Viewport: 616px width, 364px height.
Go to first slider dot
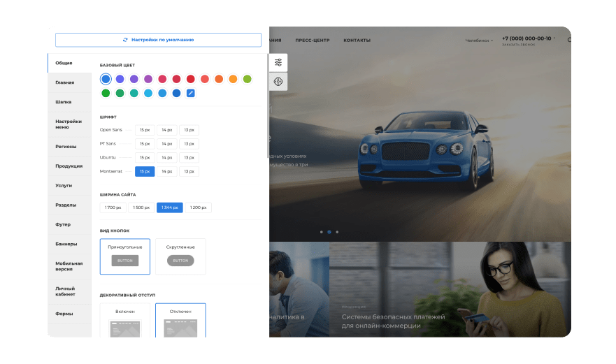coord(322,232)
